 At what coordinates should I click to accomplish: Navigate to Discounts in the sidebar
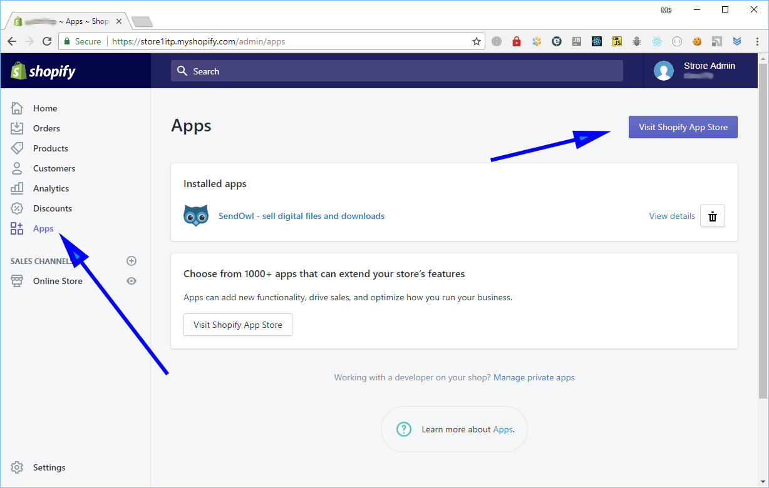pos(53,208)
